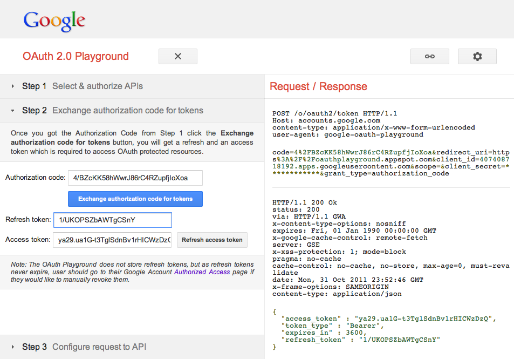Click Exchange authorization code for tokens button
Viewport: 514px width, 359px height.
[x=135, y=199]
